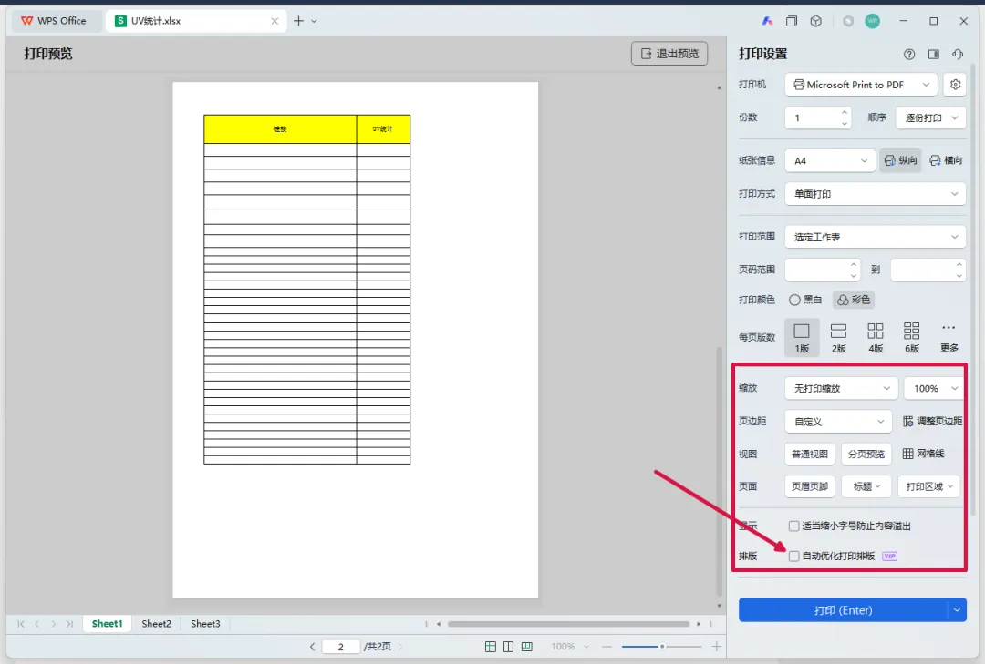
Task: Select 黑白 print color option
Action: [805, 300]
